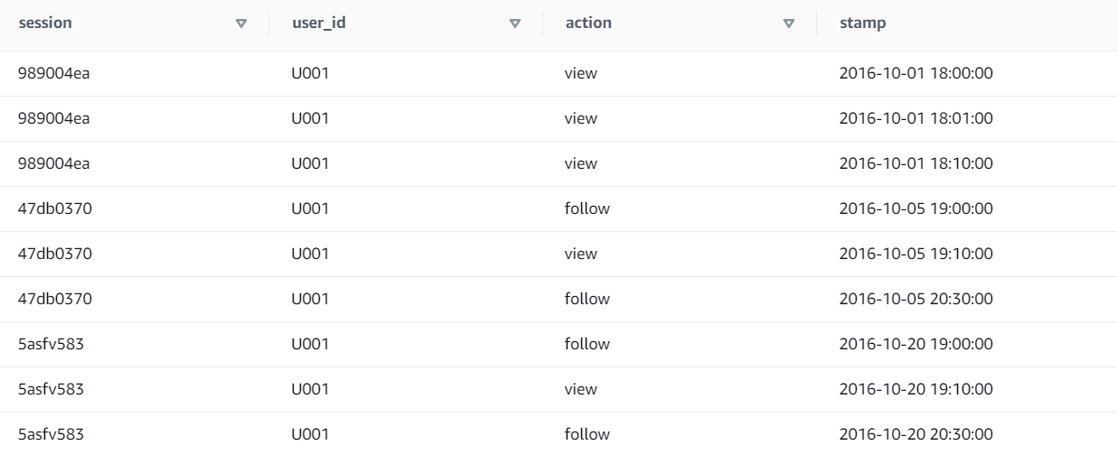
Task: Select the 2016-10-01 18:10:00 stamp cell
Action: coord(916,163)
